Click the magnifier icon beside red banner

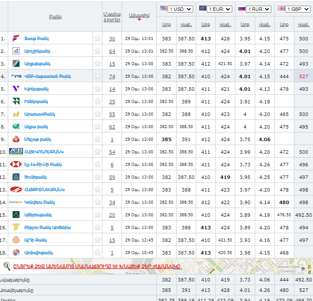tap(7, 266)
